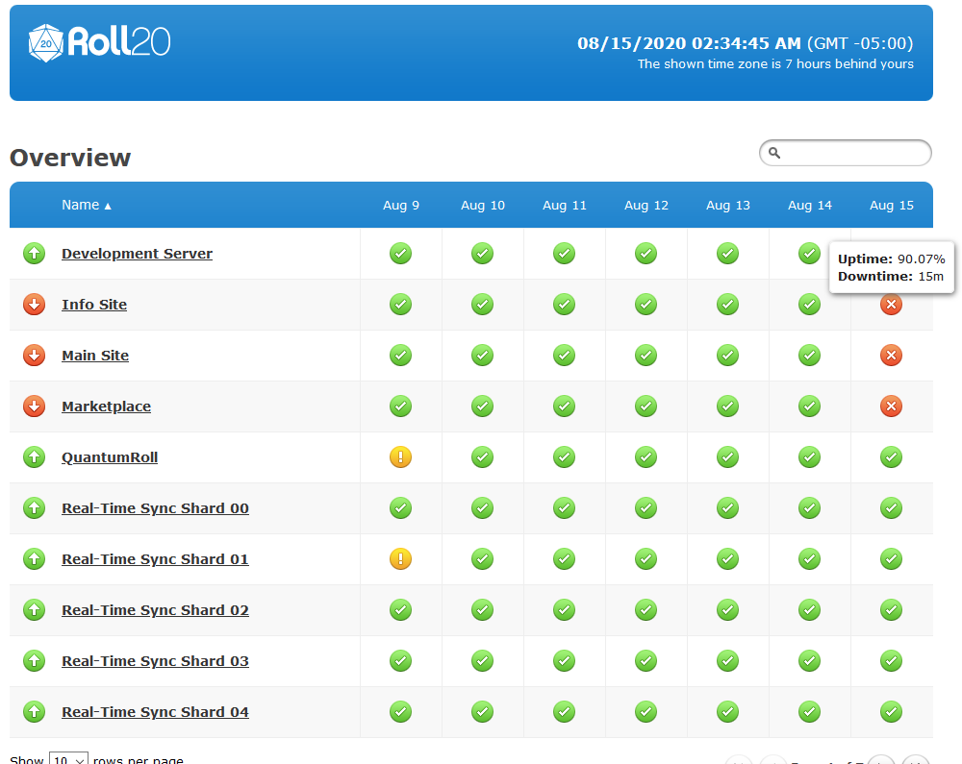Open the rows per page dropdown

[68, 758]
